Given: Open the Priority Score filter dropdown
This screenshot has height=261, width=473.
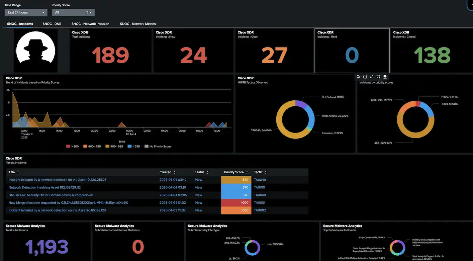Looking at the screenshot, I should point(73,12).
